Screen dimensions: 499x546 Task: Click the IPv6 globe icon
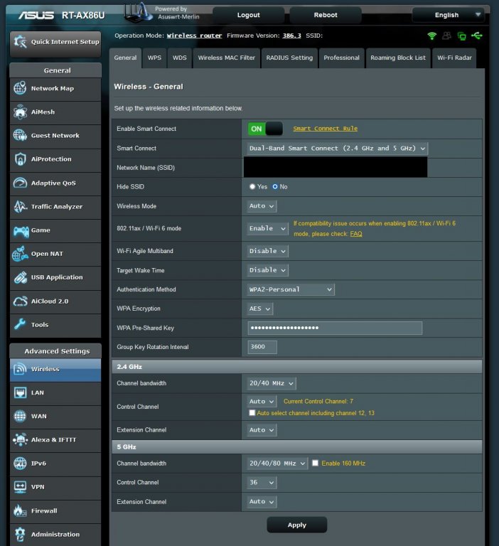(x=20, y=463)
